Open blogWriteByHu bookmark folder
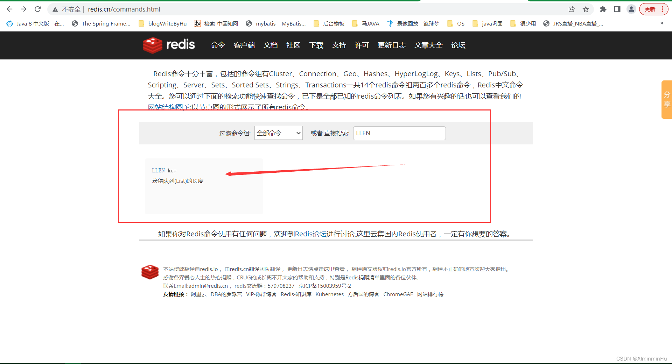The height and width of the screenshot is (364, 672). (163, 23)
